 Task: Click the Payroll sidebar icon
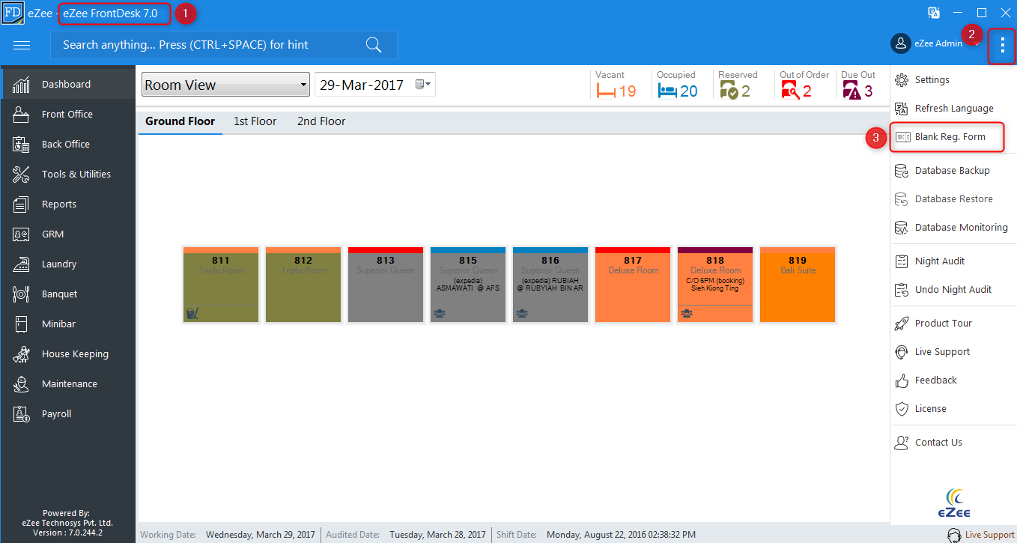click(x=21, y=413)
